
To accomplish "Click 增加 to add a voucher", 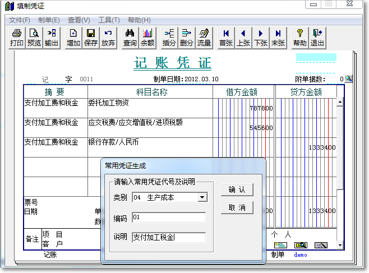I will coord(73,38).
